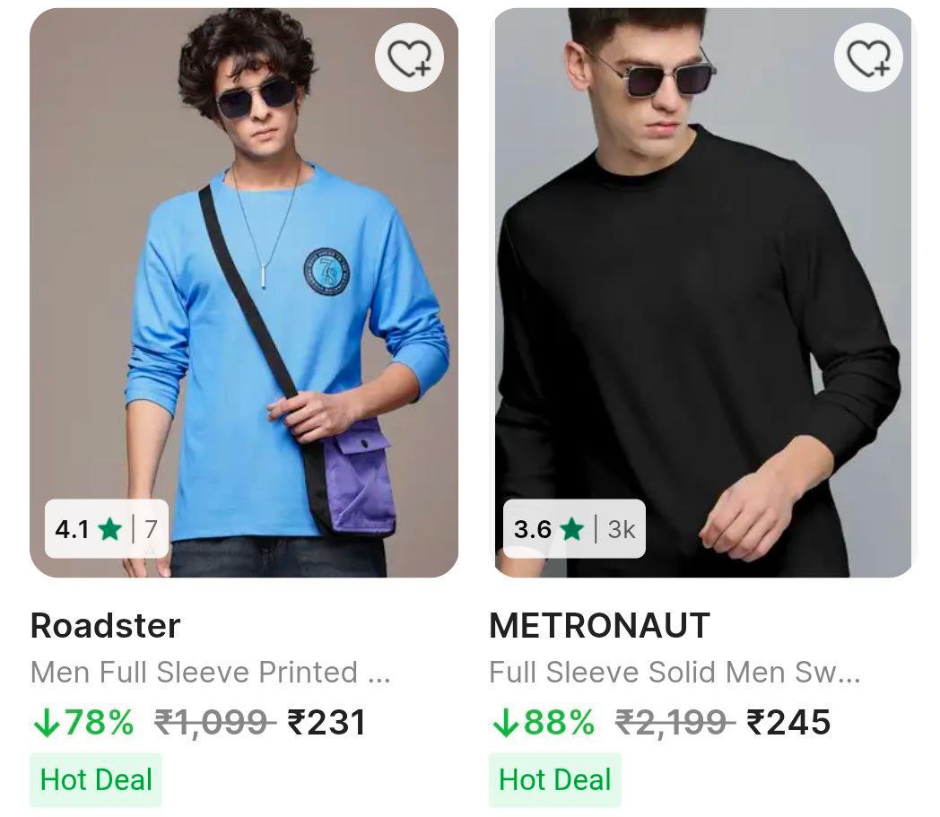The image size is (940, 817).
Task: Open the METRONAUT brand name
Action: (x=599, y=625)
